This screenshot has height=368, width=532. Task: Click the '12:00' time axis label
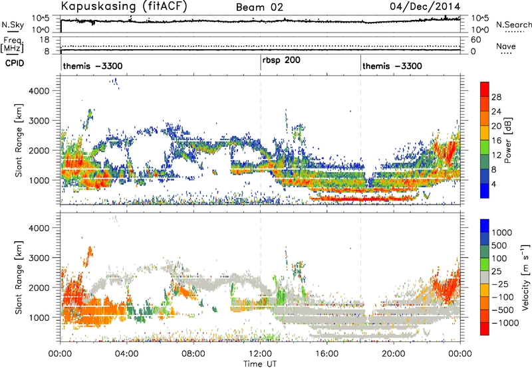tap(260, 354)
